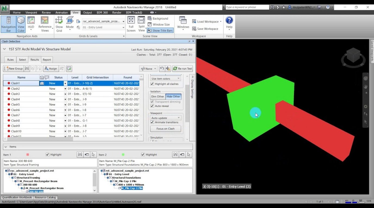Open the None filter dropdown

(x=148, y=69)
